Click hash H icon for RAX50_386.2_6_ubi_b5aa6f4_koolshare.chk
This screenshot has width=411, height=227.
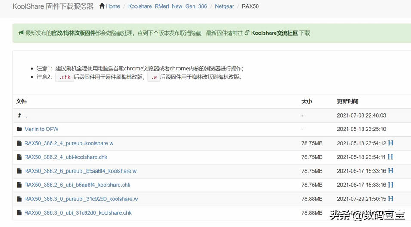(390, 185)
